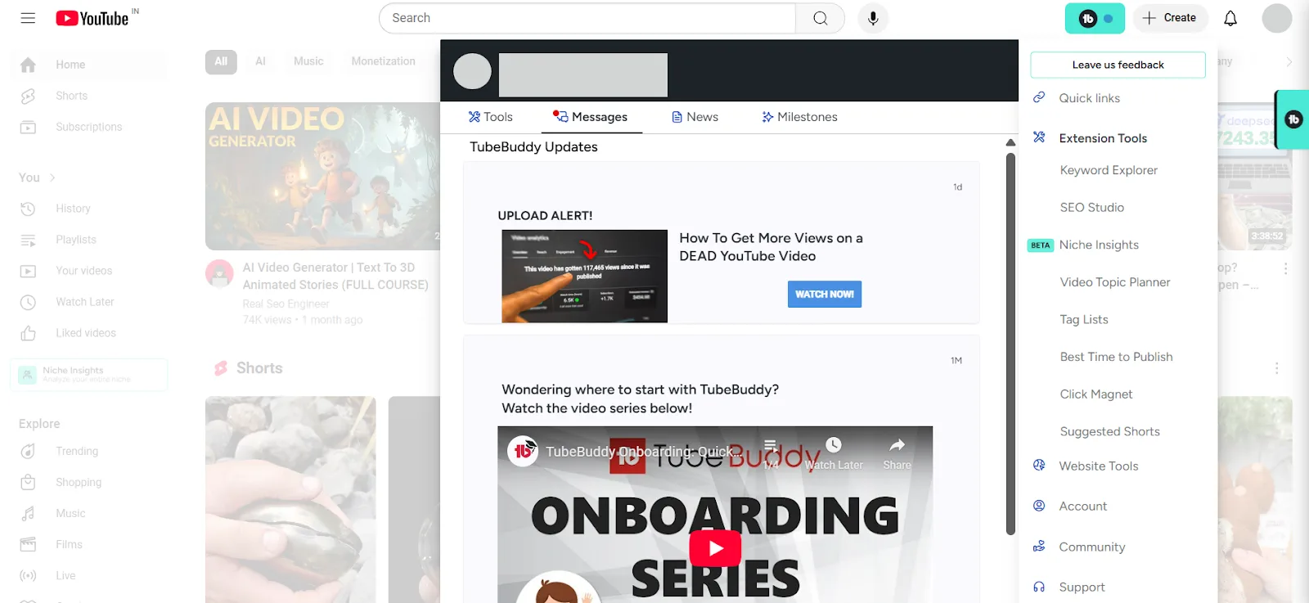Click the search magnifier button
This screenshot has height=603, width=1309.
click(x=821, y=18)
